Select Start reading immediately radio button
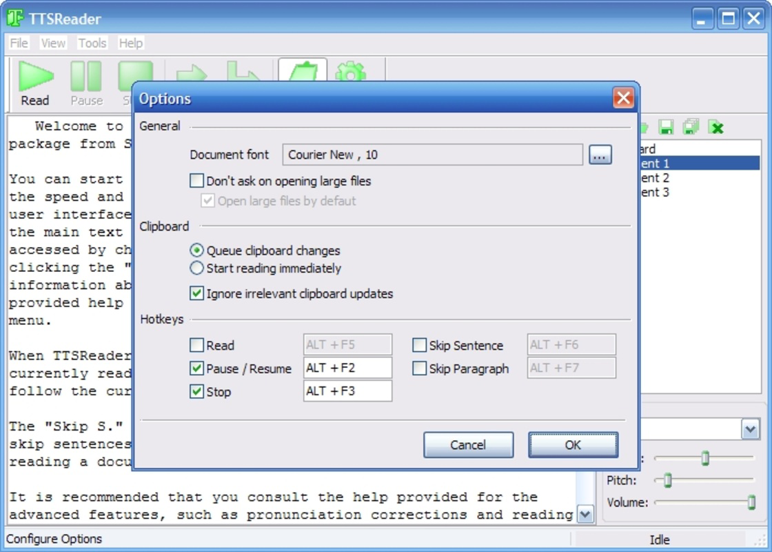Screen dimensions: 772x552 coord(198,269)
